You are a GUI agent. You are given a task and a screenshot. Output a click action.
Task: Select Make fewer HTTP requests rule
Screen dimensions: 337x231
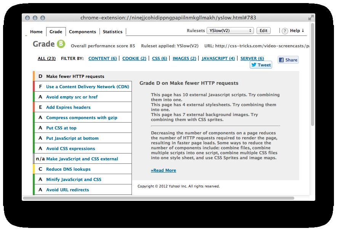[82, 76]
